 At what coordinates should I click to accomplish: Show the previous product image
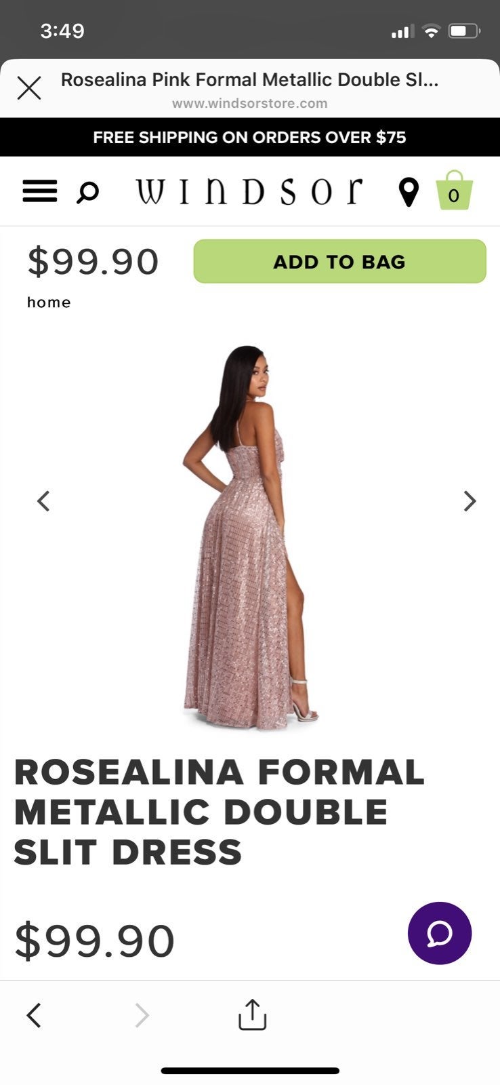[x=43, y=501]
